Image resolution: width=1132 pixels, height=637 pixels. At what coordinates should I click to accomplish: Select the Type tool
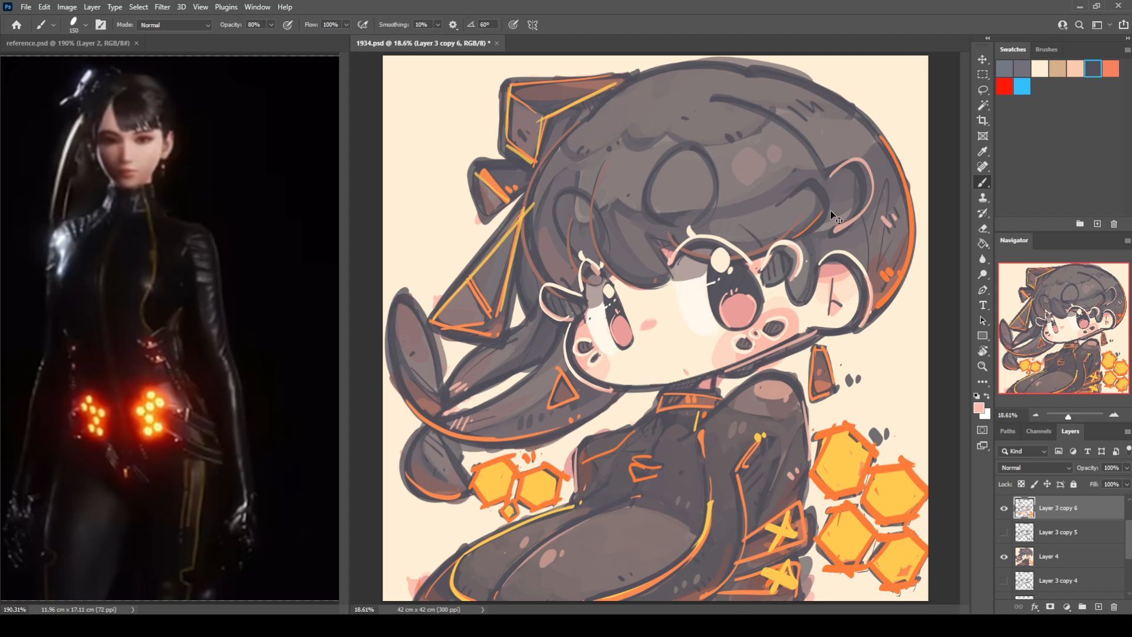pyautogui.click(x=982, y=306)
